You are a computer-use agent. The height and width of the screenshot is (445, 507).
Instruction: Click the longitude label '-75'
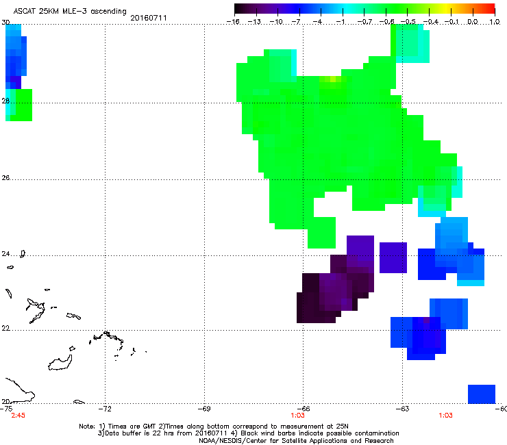tap(6, 409)
